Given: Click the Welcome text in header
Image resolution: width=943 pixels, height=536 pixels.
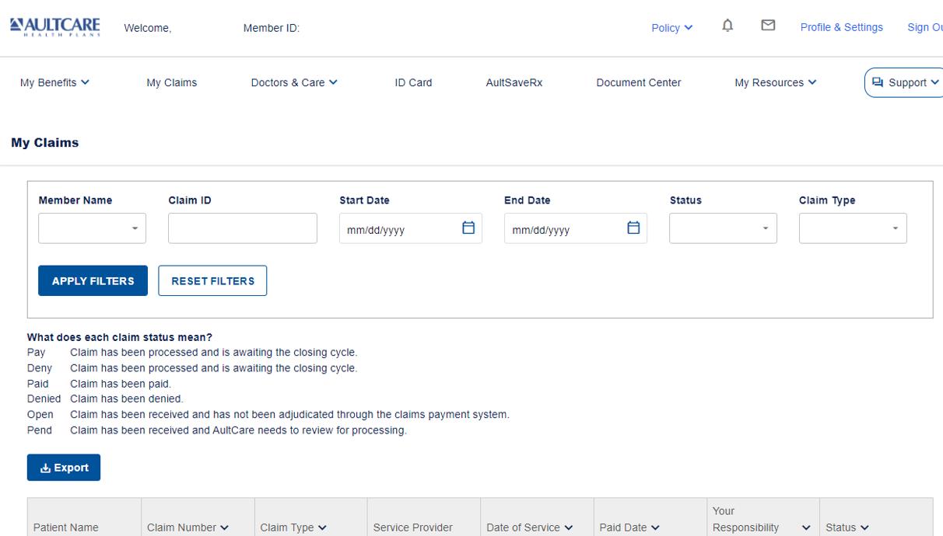Looking at the screenshot, I should pyautogui.click(x=148, y=28).
